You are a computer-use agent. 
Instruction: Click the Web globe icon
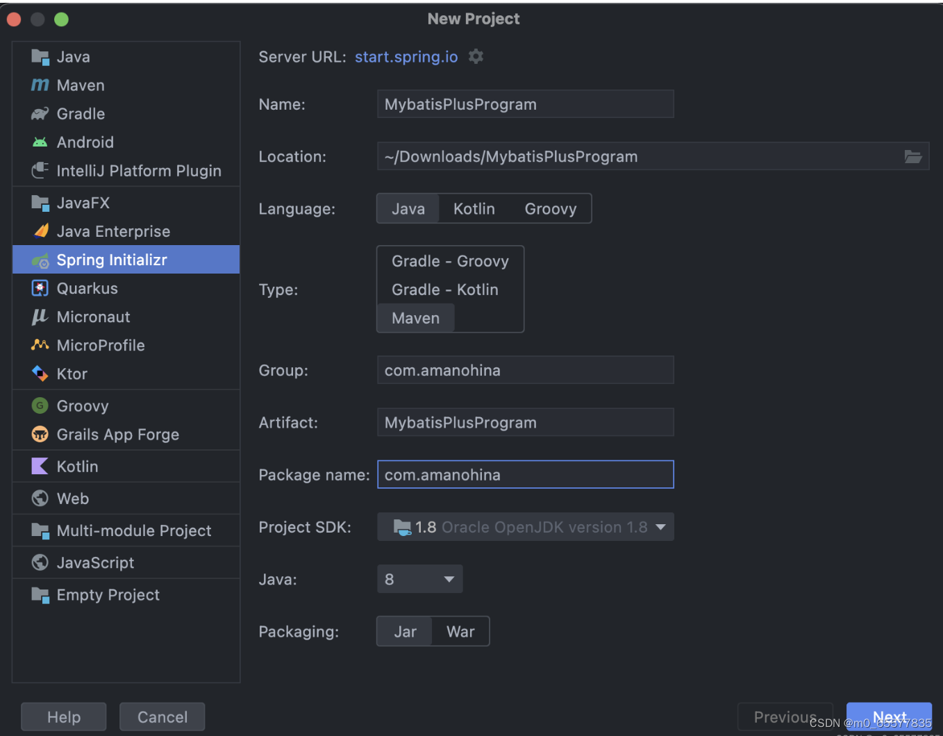(40, 499)
